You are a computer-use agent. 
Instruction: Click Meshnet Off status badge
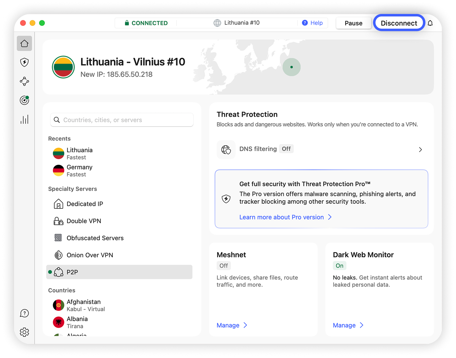point(223,266)
